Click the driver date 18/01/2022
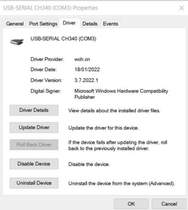Image resolution: width=188 pixels, height=210 pixels. point(87,70)
